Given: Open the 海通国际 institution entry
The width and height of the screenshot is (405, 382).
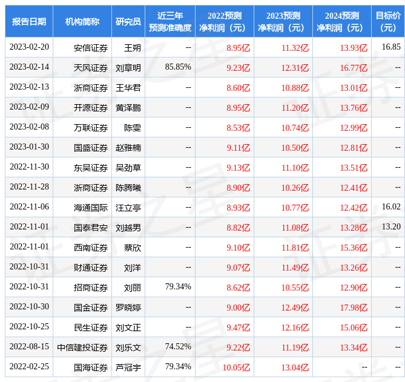Looking at the screenshot, I should (91, 207).
